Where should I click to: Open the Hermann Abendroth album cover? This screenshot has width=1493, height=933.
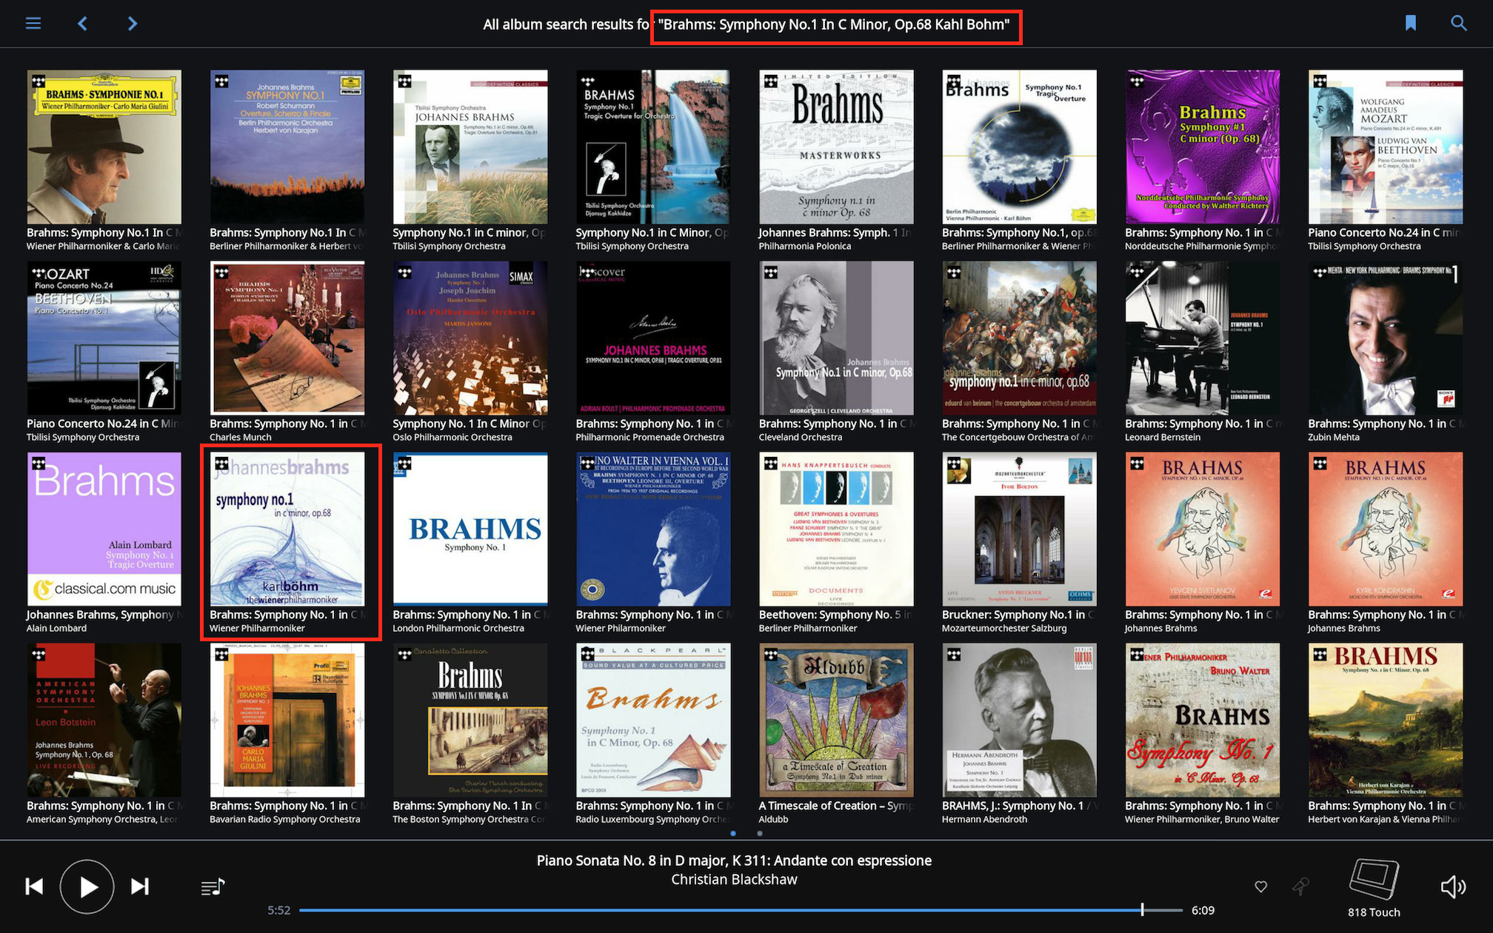(x=1019, y=720)
